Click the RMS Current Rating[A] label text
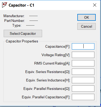 point(52,64)
